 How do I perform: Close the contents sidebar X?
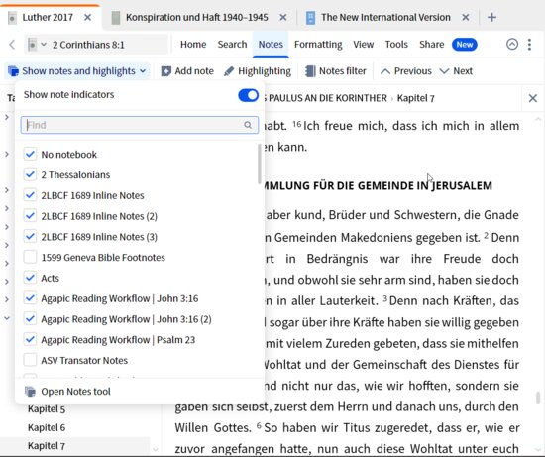[533, 98]
